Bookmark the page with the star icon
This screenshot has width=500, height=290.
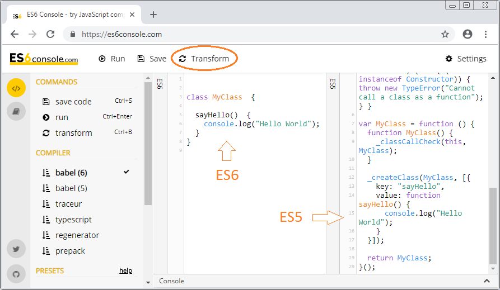(445, 34)
